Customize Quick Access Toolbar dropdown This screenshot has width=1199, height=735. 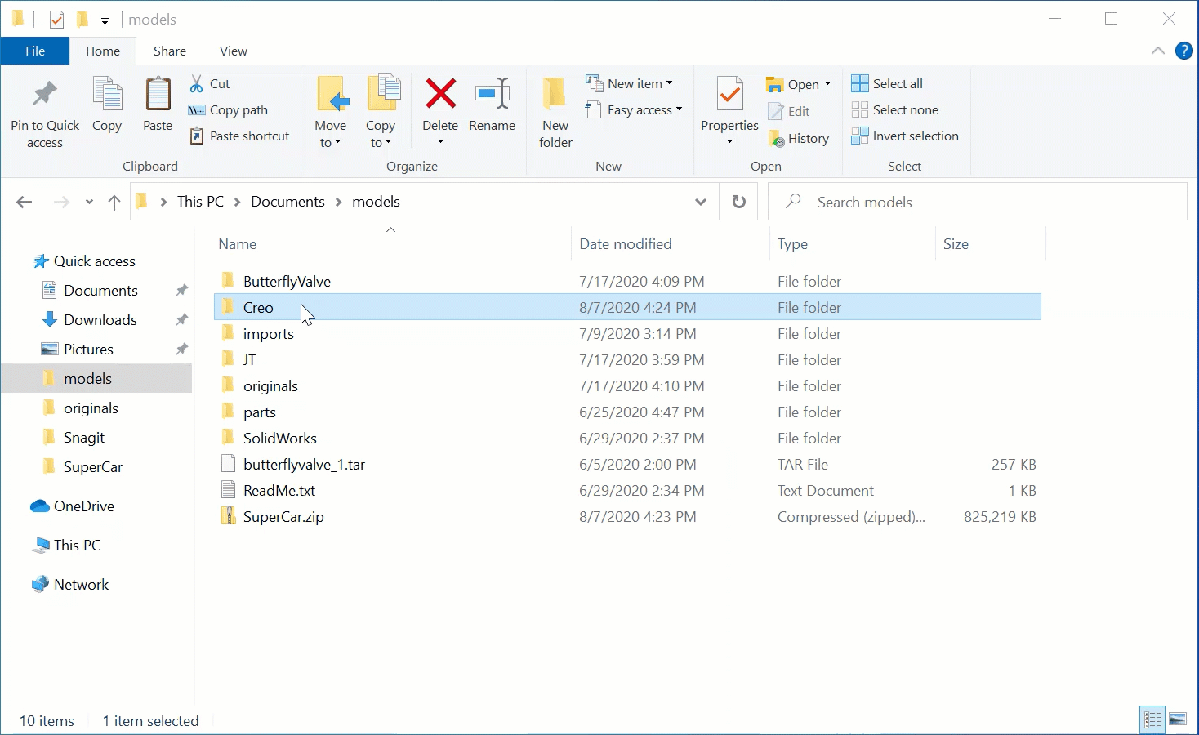(105, 20)
